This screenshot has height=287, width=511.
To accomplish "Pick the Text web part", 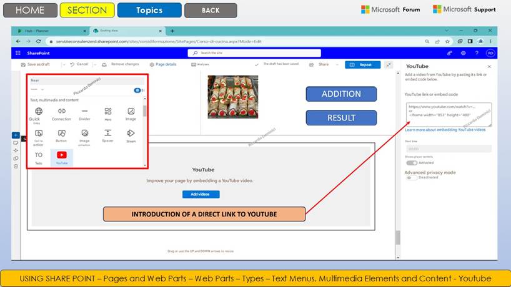I will (x=39, y=155).
